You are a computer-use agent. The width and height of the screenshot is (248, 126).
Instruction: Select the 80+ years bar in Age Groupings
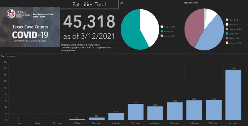233,95
